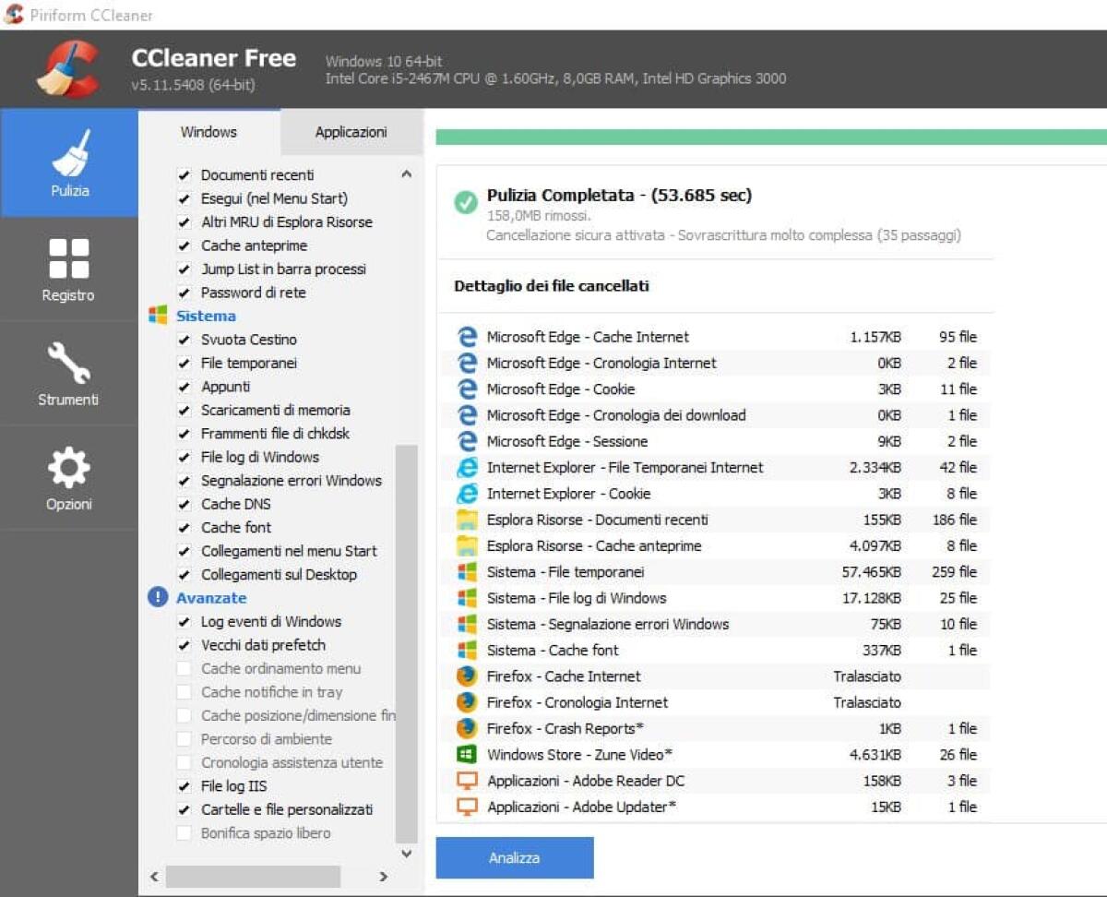Uncheck the File log IIS option

[184, 786]
